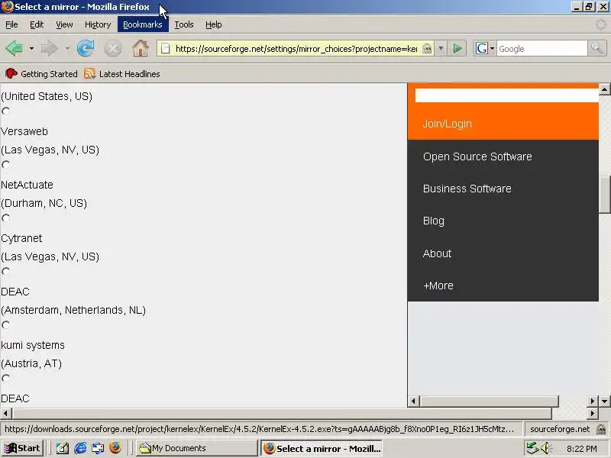
Task: Select the radio button above Cytranet
Action: point(5,218)
